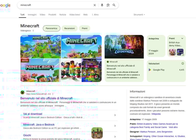Expand Minecraft: Java e Bedrock arrow
This screenshot has height=140, width=196.
click(x=115, y=126)
